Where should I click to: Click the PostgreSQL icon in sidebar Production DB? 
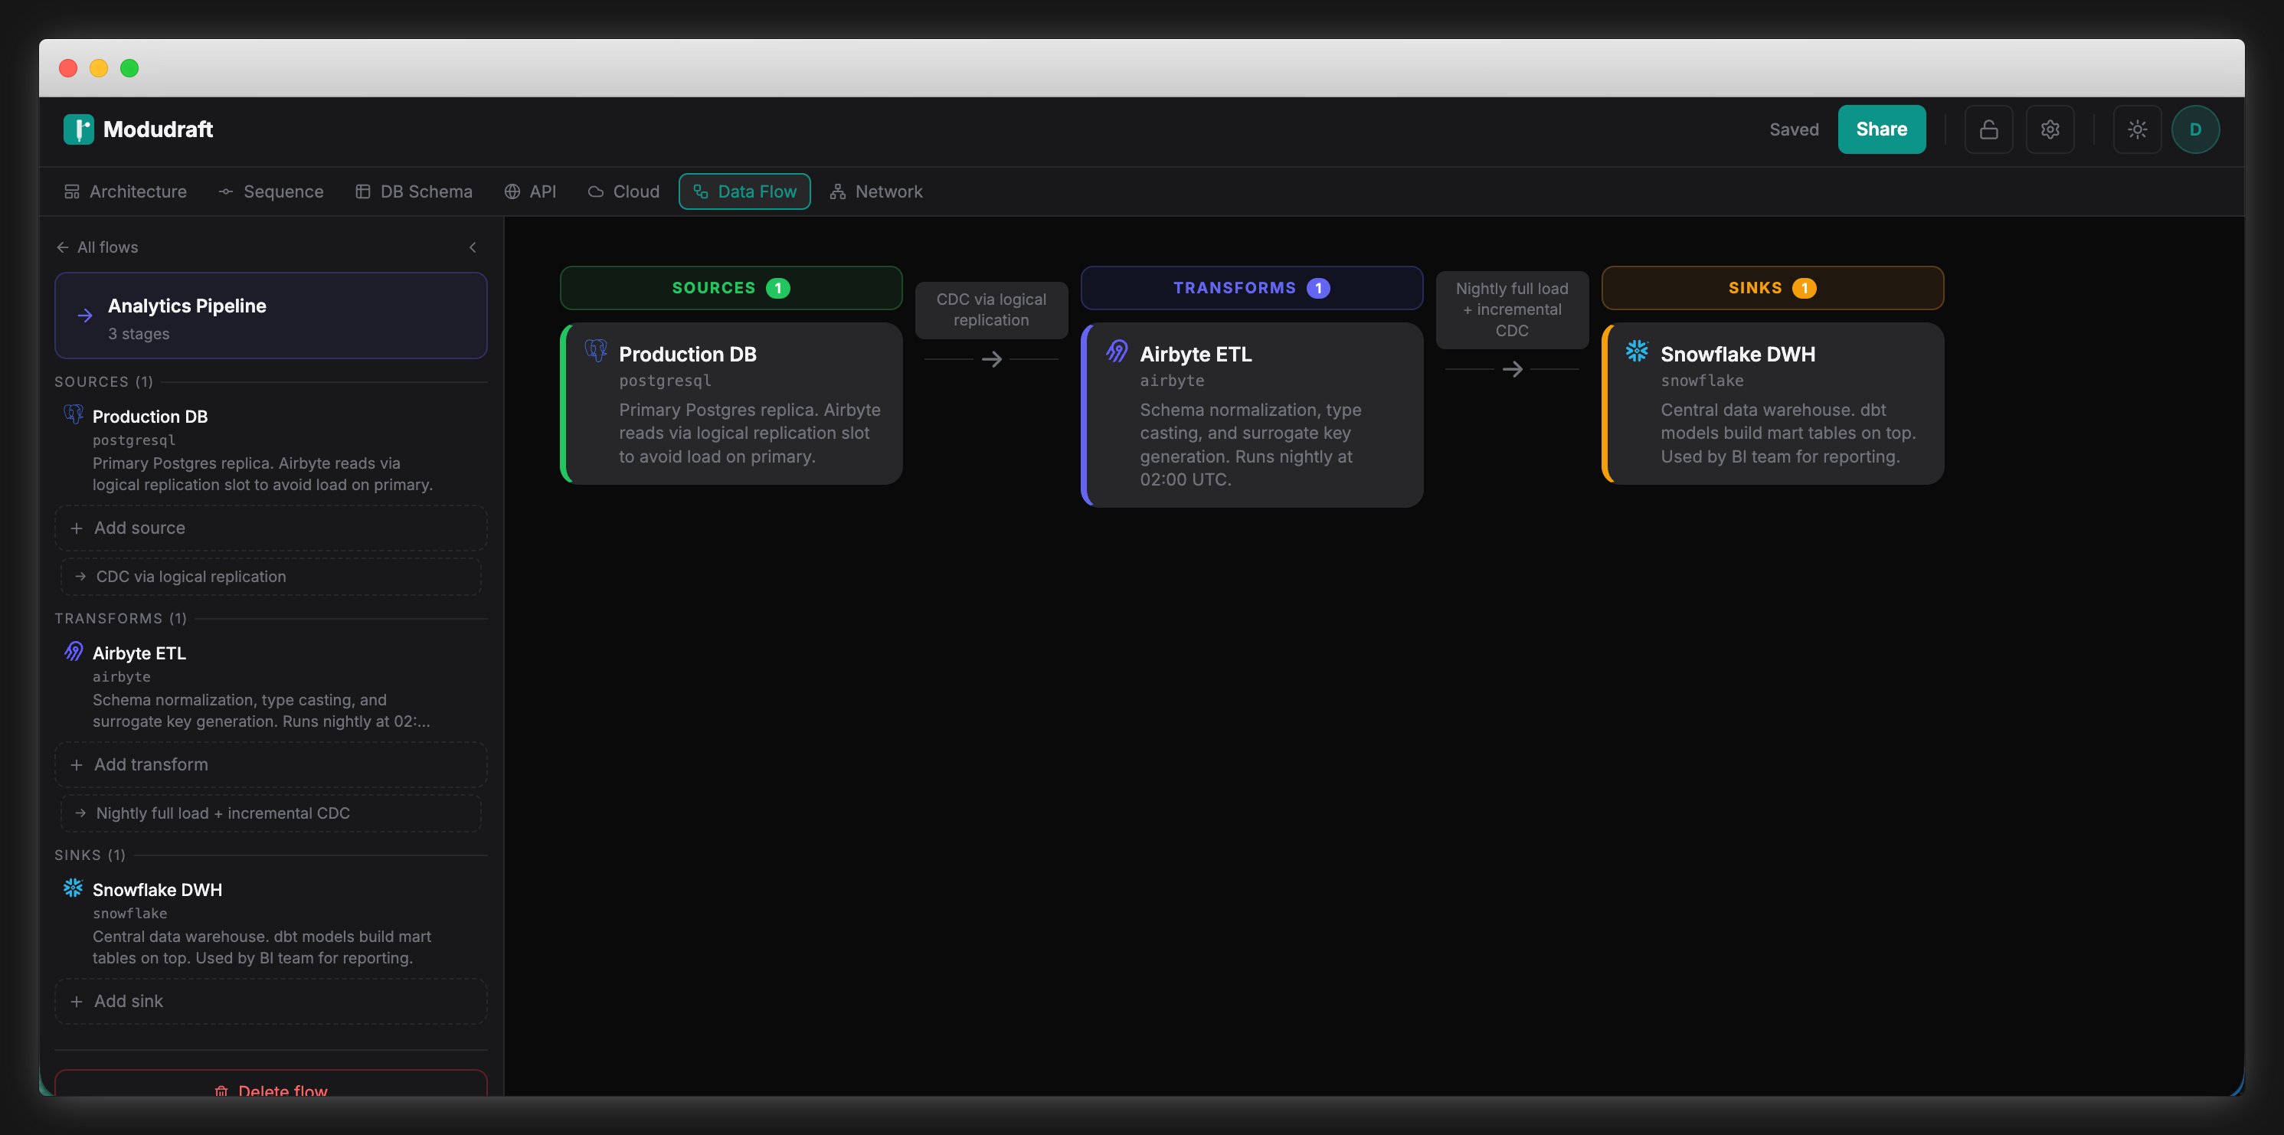click(x=74, y=414)
